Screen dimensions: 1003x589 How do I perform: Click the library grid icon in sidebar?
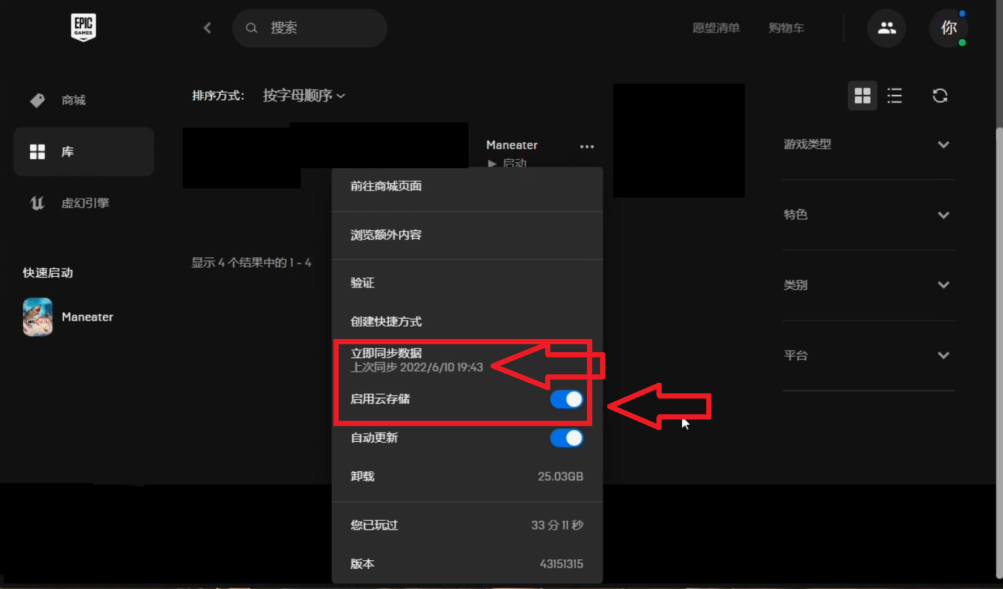(x=37, y=152)
